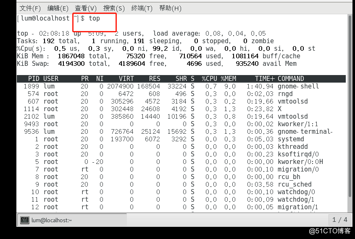Click the RES column header
The image size is (355, 239).
(x=155, y=78)
